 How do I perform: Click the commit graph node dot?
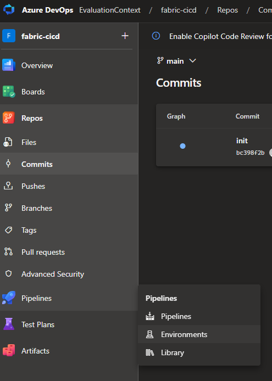(x=183, y=146)
